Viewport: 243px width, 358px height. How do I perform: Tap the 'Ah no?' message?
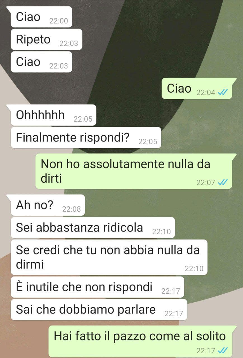pos(48,205)
